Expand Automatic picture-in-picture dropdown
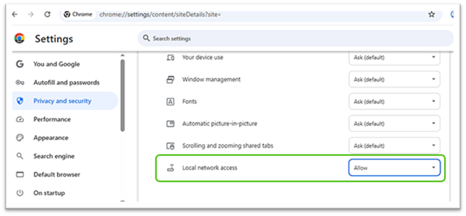The height and width of the screenshot is (216, 466). 394,124
